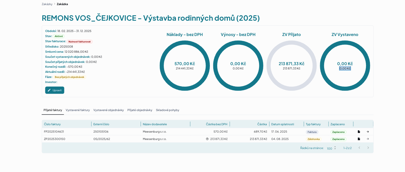Viewport: 405px width, 172px height.
Task: Click clock icon beside 213 871,33 Kč amount
Action: coord(207,139)
